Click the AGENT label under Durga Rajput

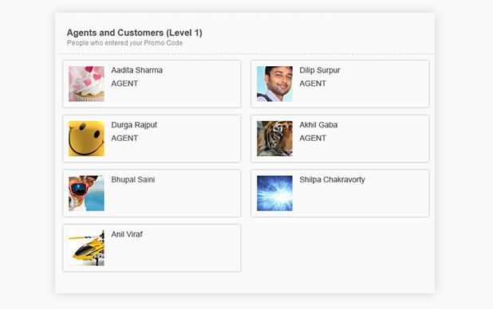[124, 138]
